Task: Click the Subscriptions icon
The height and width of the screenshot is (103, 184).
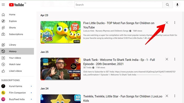Action: coord(3,34)
